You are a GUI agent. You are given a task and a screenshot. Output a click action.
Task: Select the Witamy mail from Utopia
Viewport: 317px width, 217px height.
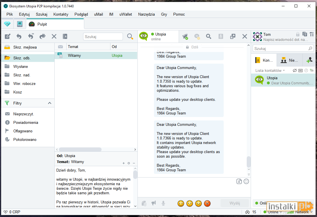coord(96,55)
